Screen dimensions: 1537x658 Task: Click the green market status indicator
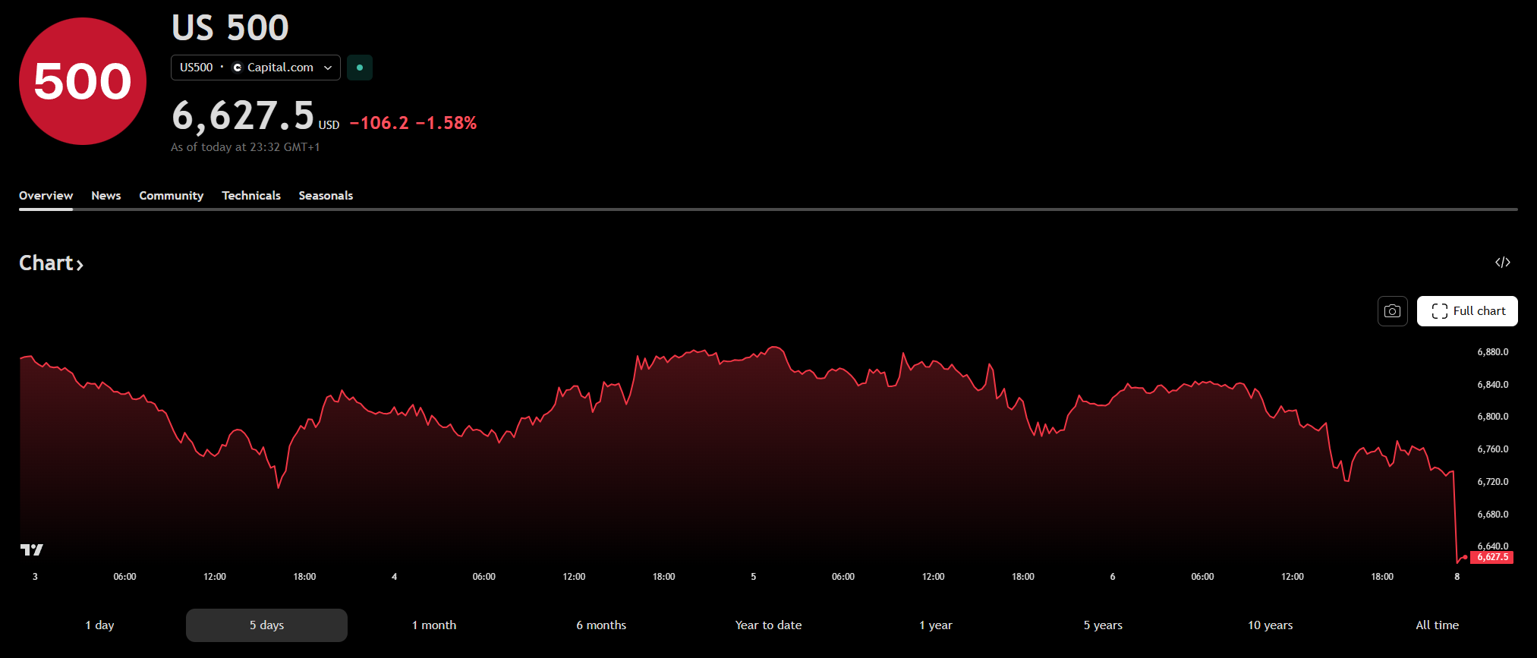(360, 68)
